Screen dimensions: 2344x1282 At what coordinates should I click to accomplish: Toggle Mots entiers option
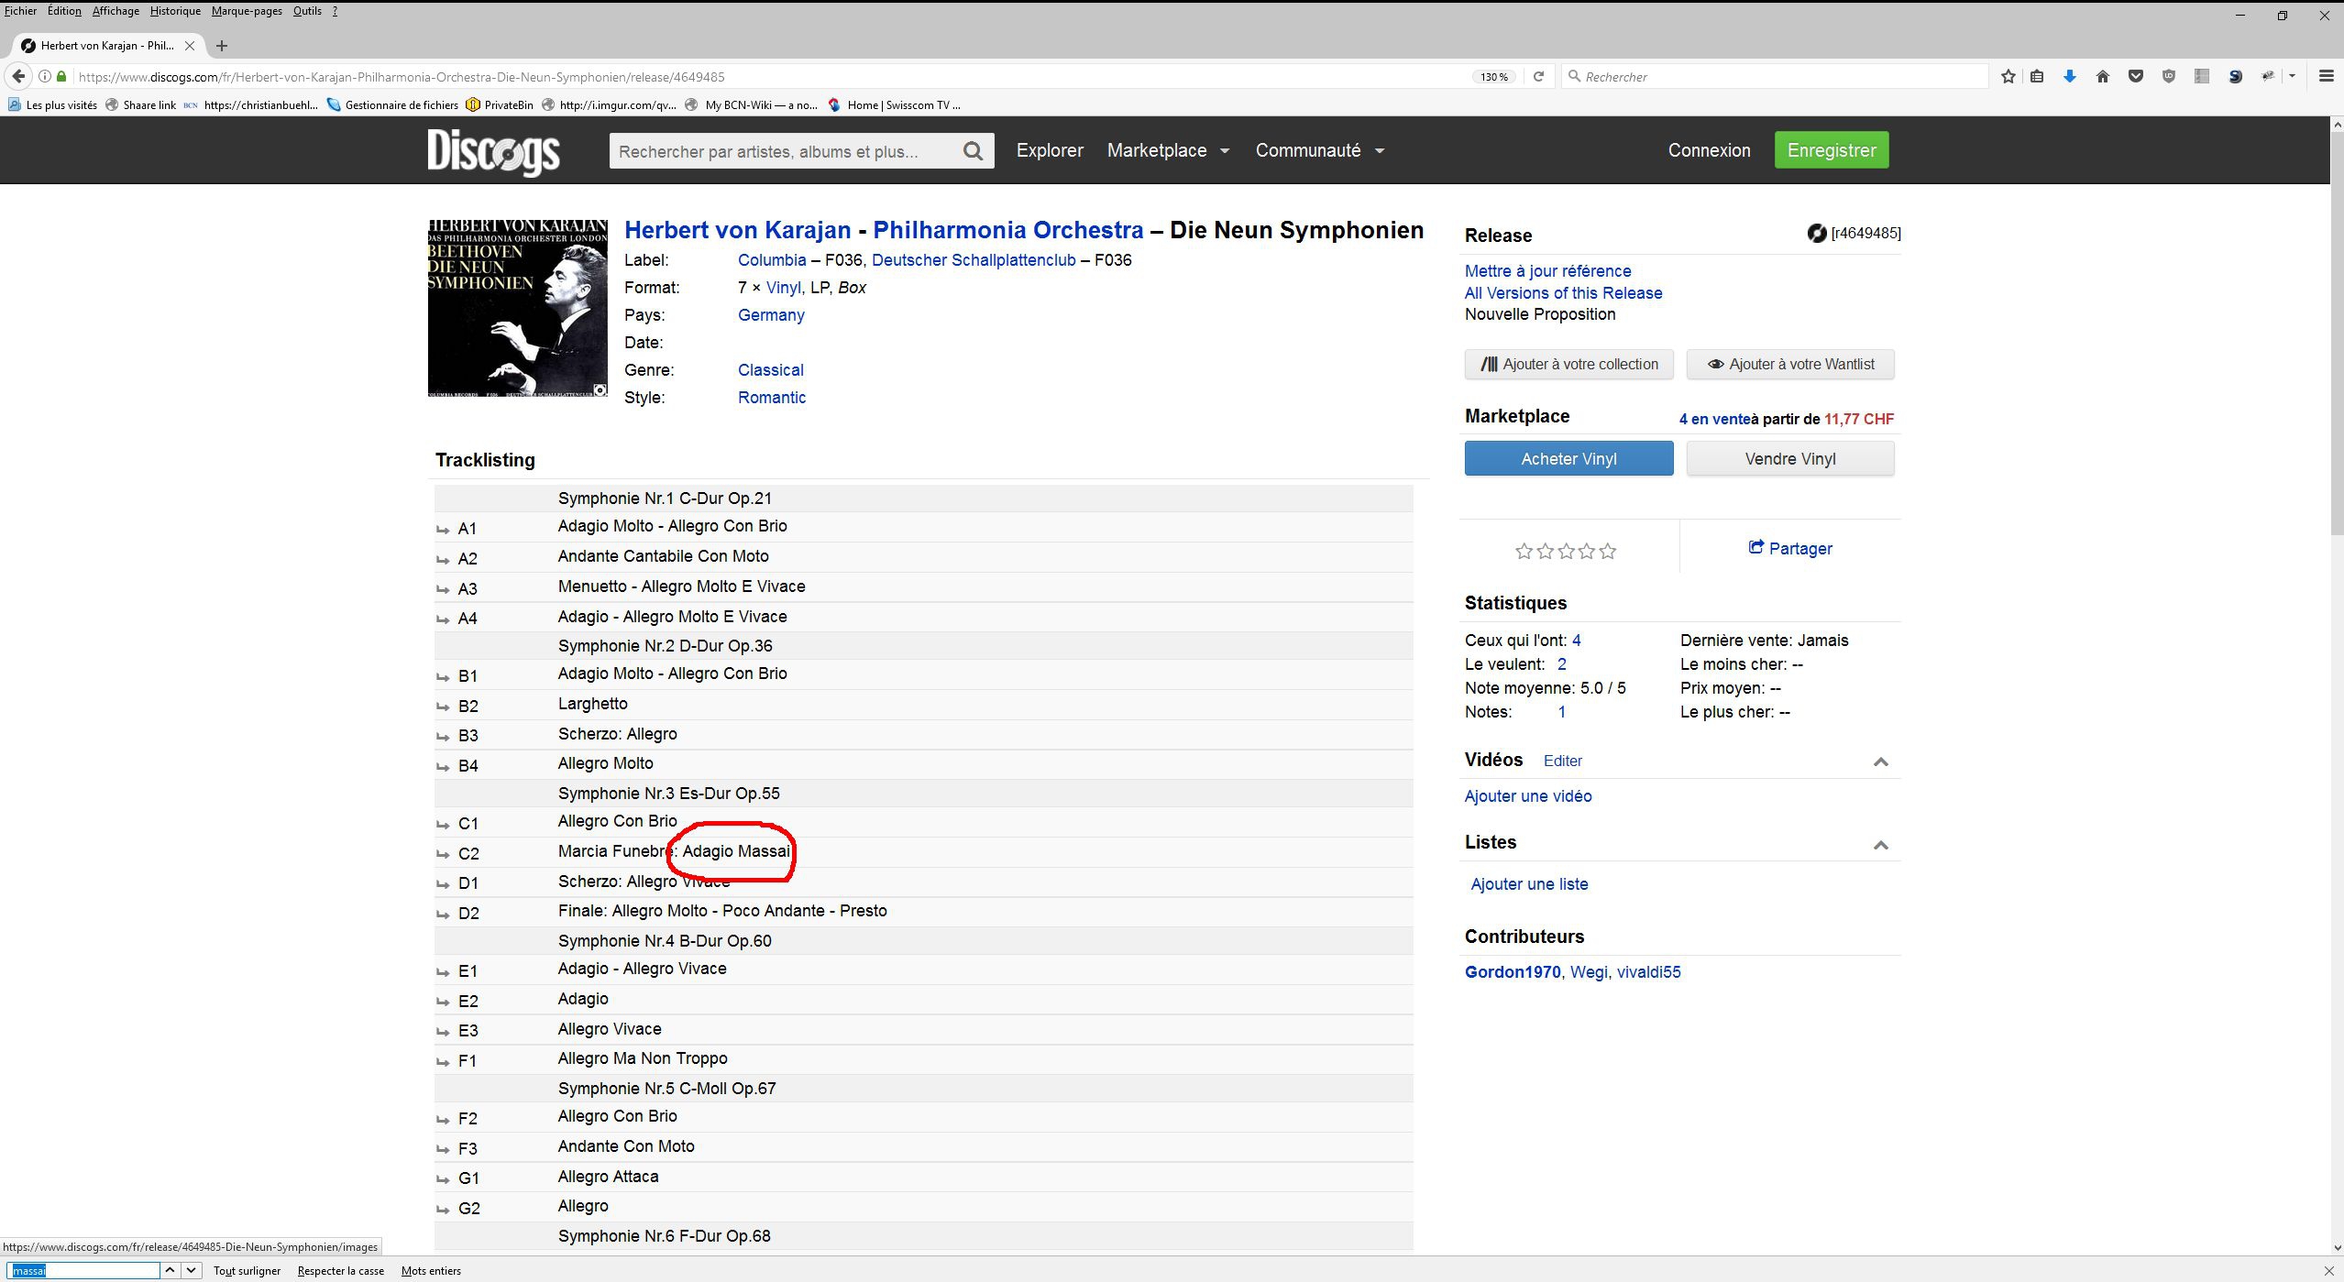click(431, 1270)
